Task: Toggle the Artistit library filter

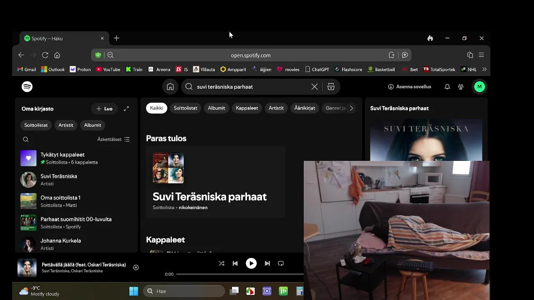Action: (65, 125)
